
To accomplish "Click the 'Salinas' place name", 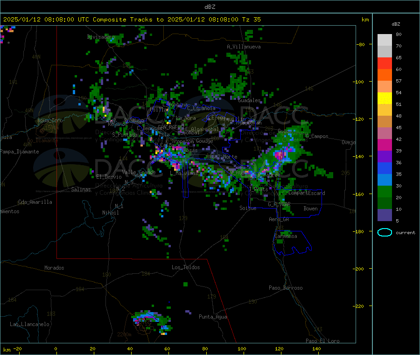I will coord(81,189).
